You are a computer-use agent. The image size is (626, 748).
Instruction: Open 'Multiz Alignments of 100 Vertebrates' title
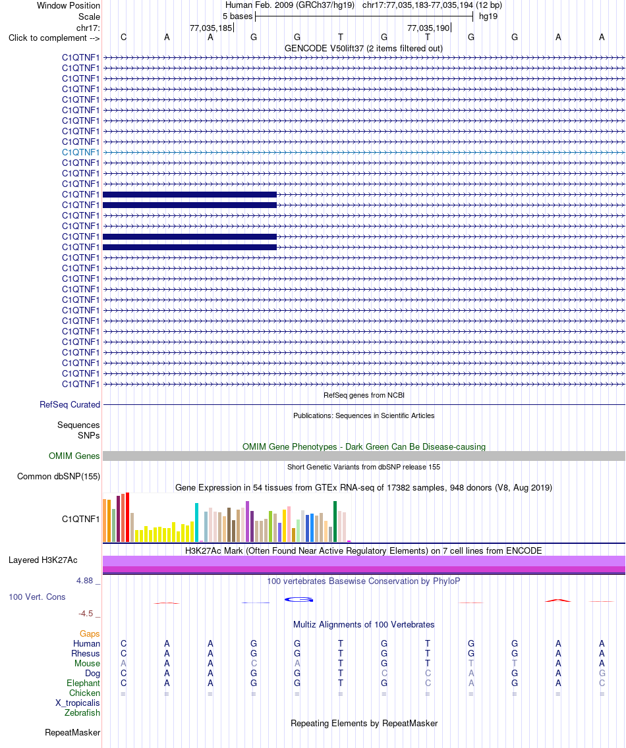point(364,624)
